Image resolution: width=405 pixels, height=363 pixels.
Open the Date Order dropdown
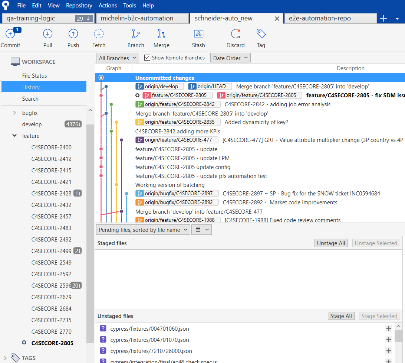point(230,58)
